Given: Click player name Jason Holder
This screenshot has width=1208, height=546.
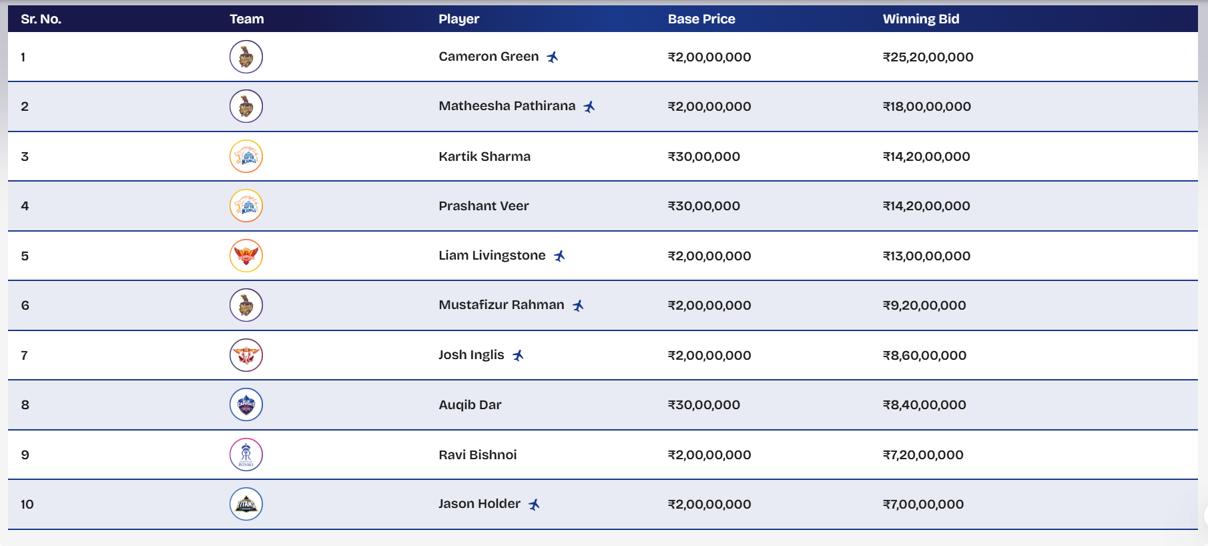Looking at the screenshot, I should pyautogui.click(x=479, y=504).
